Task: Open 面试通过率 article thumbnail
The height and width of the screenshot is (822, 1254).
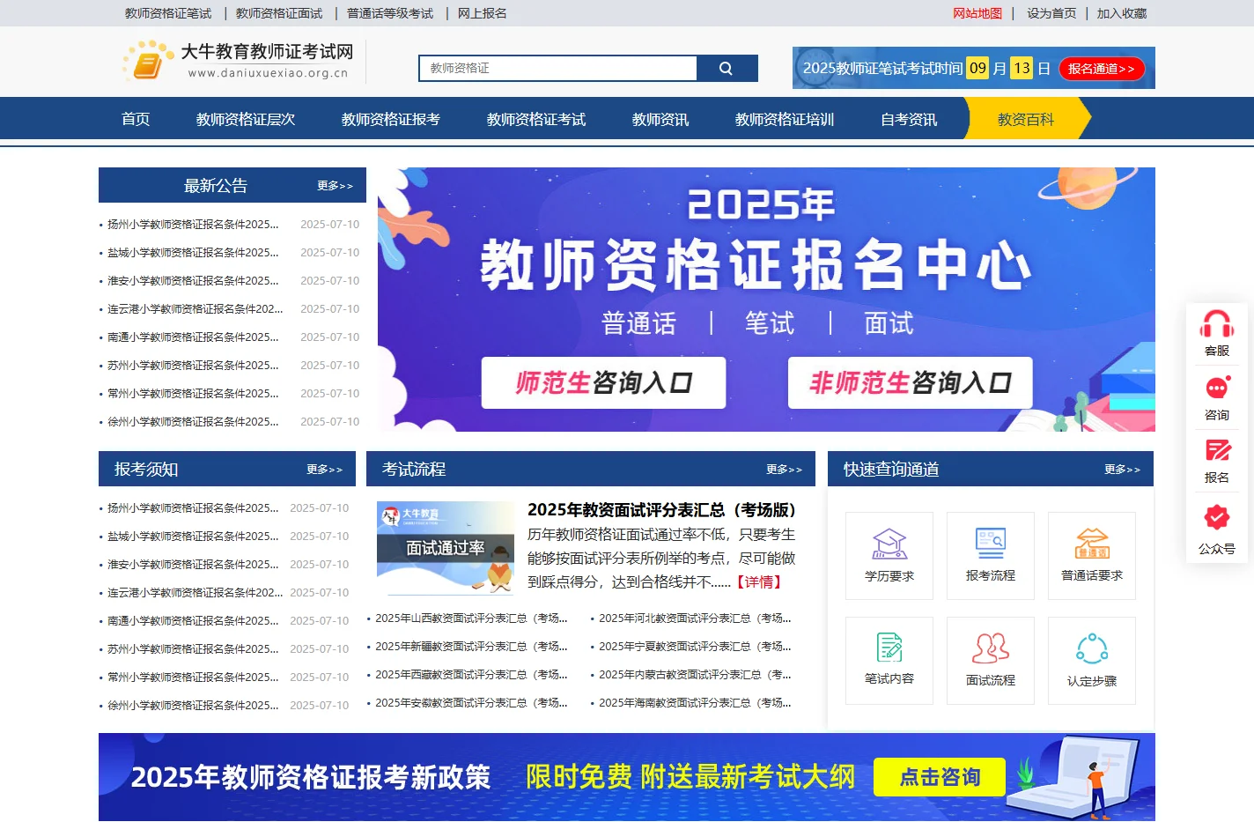Action: point(446,550)
